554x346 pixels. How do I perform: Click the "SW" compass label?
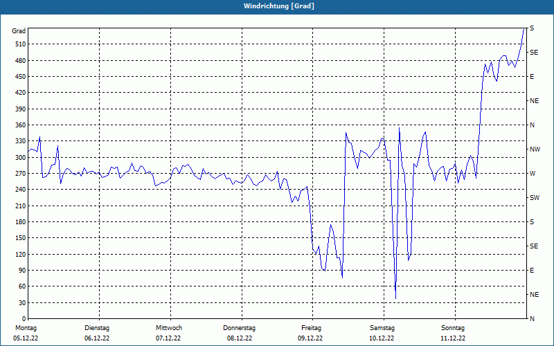(x=535, y=198)
